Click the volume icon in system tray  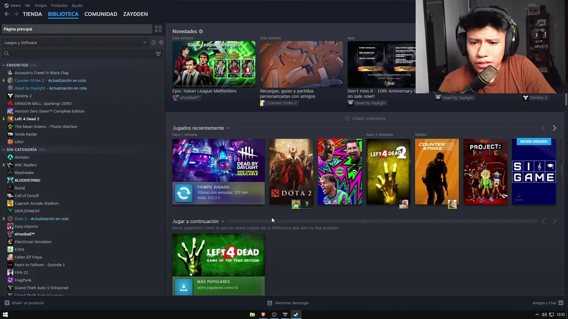coord(544,315)
